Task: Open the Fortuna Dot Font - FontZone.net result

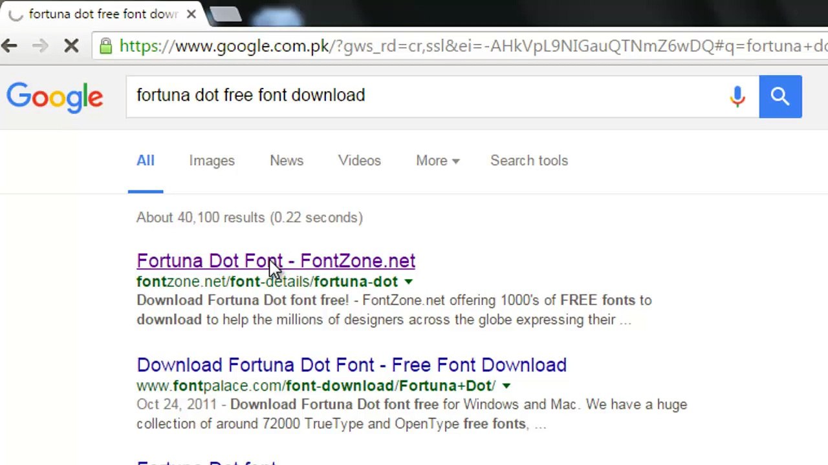Action: 276,261
